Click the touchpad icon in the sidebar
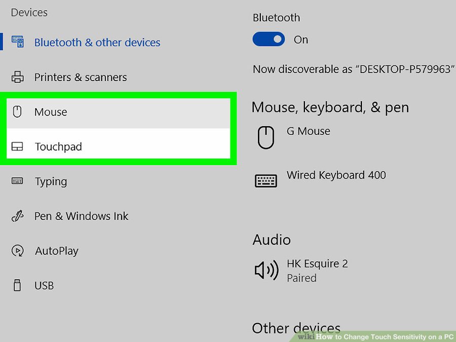Viewport: 456px width, 342px height. tap(17, 146)
